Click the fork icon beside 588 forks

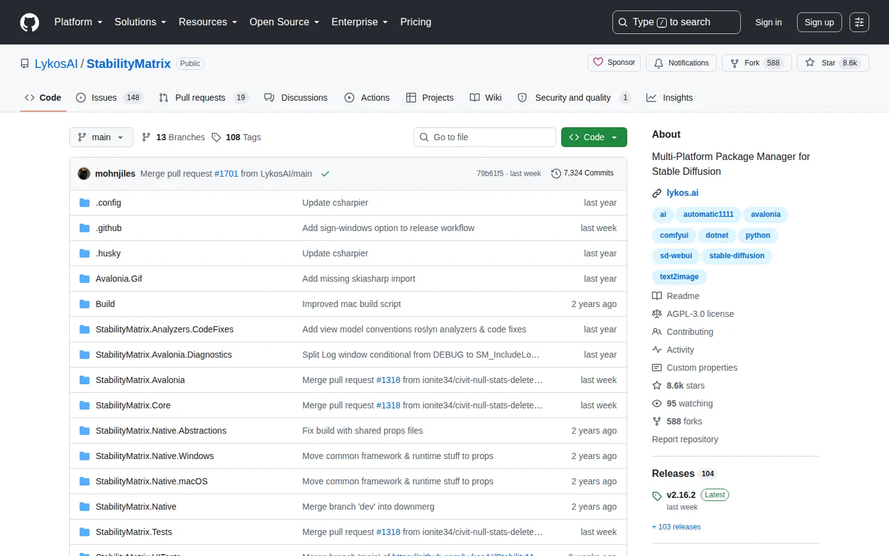(x=657, y=421)
